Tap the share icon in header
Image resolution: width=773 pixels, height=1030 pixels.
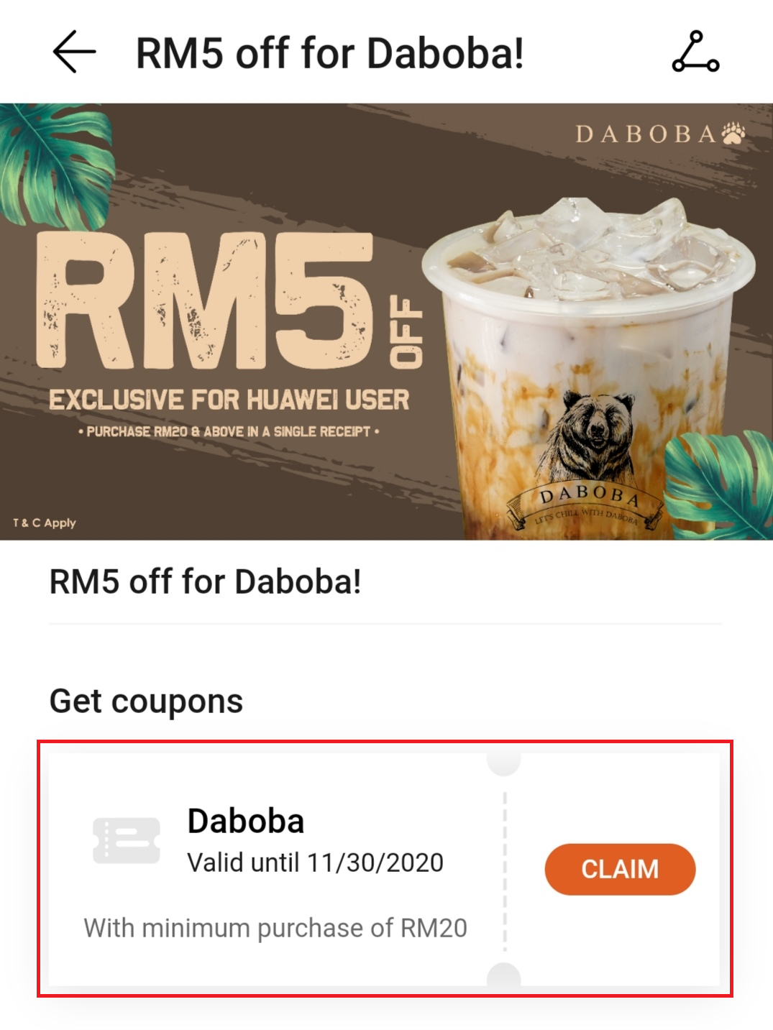[x=695, y=52]
